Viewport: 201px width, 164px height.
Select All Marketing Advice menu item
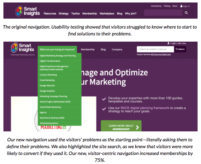[x=49, y=123]
